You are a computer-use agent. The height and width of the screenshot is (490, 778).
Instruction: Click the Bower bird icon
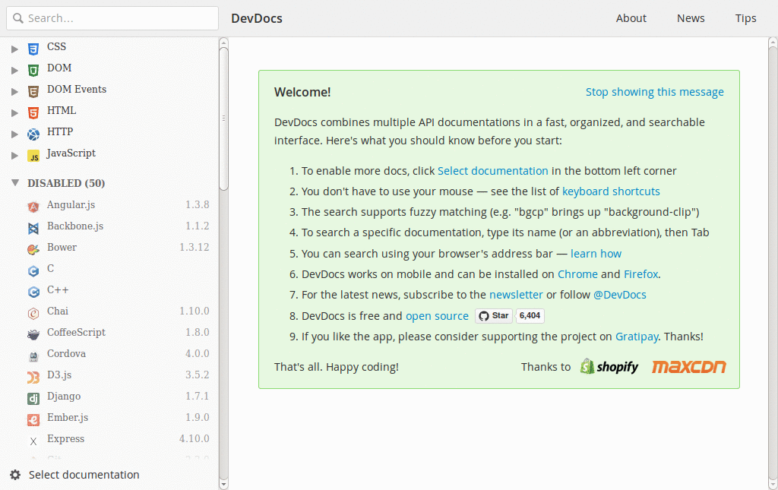[33, 249]
